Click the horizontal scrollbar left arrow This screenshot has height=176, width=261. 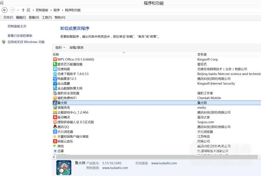click(x=54, y=157)
